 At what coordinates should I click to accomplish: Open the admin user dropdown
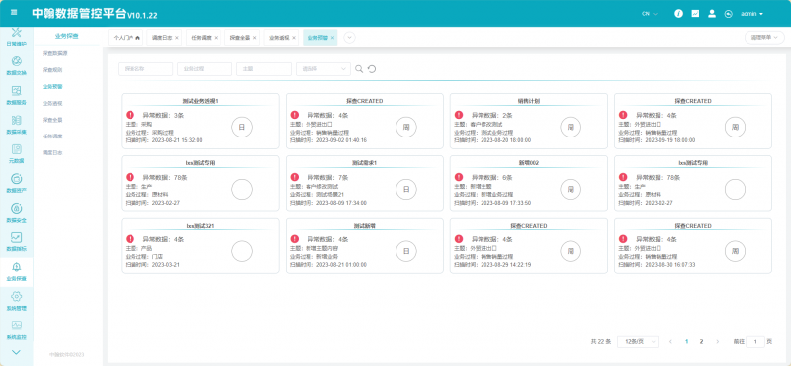(751, 14)
